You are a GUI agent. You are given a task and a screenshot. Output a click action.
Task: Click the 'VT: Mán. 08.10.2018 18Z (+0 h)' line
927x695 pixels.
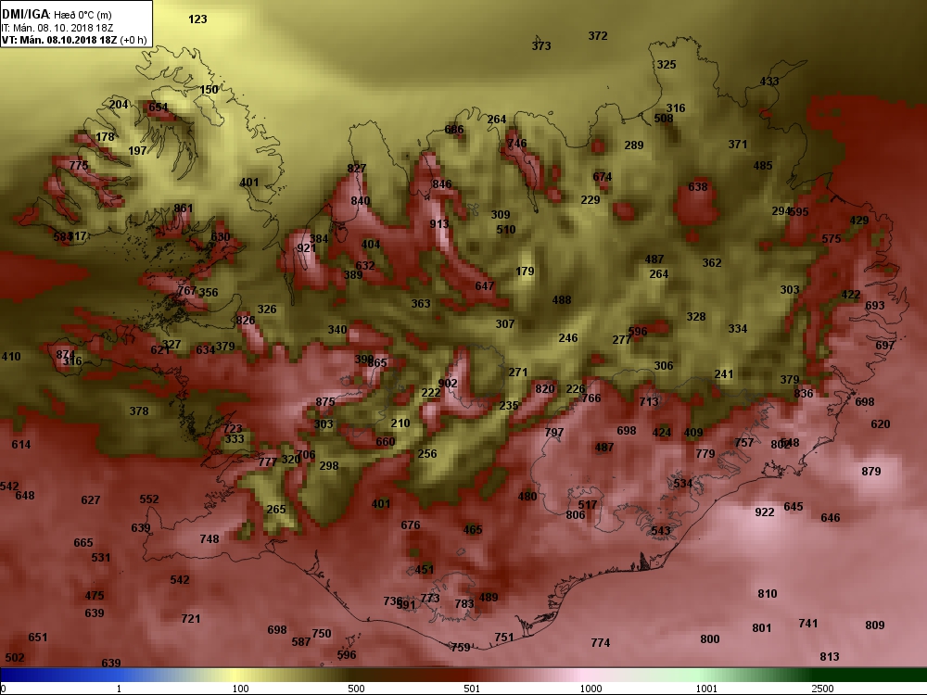coord(74,40)
